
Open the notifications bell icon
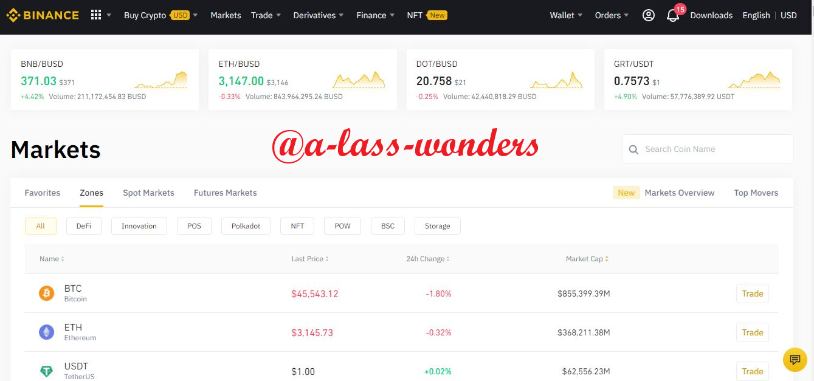(673, 15)
